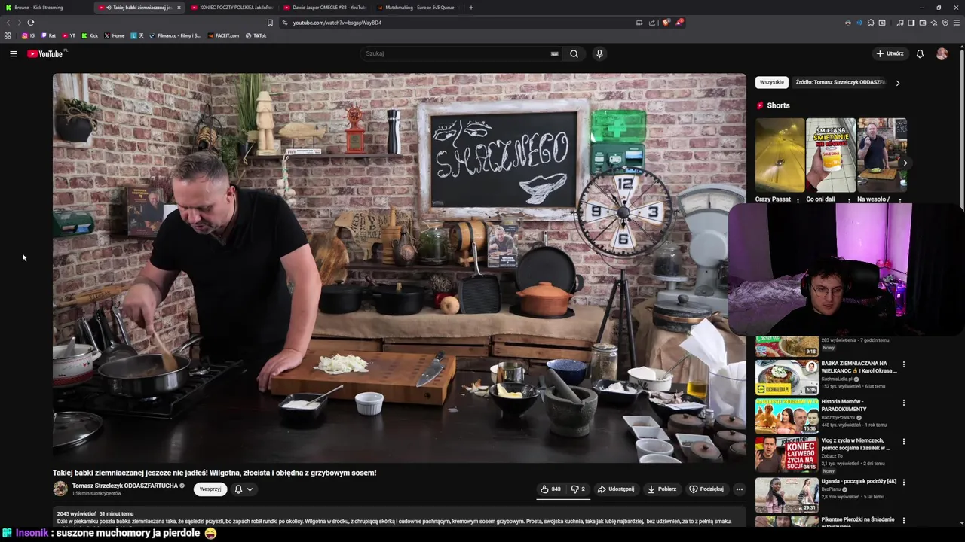Open more actions ellipsis under video
The image size is (965, 542).
pos(739,489)
